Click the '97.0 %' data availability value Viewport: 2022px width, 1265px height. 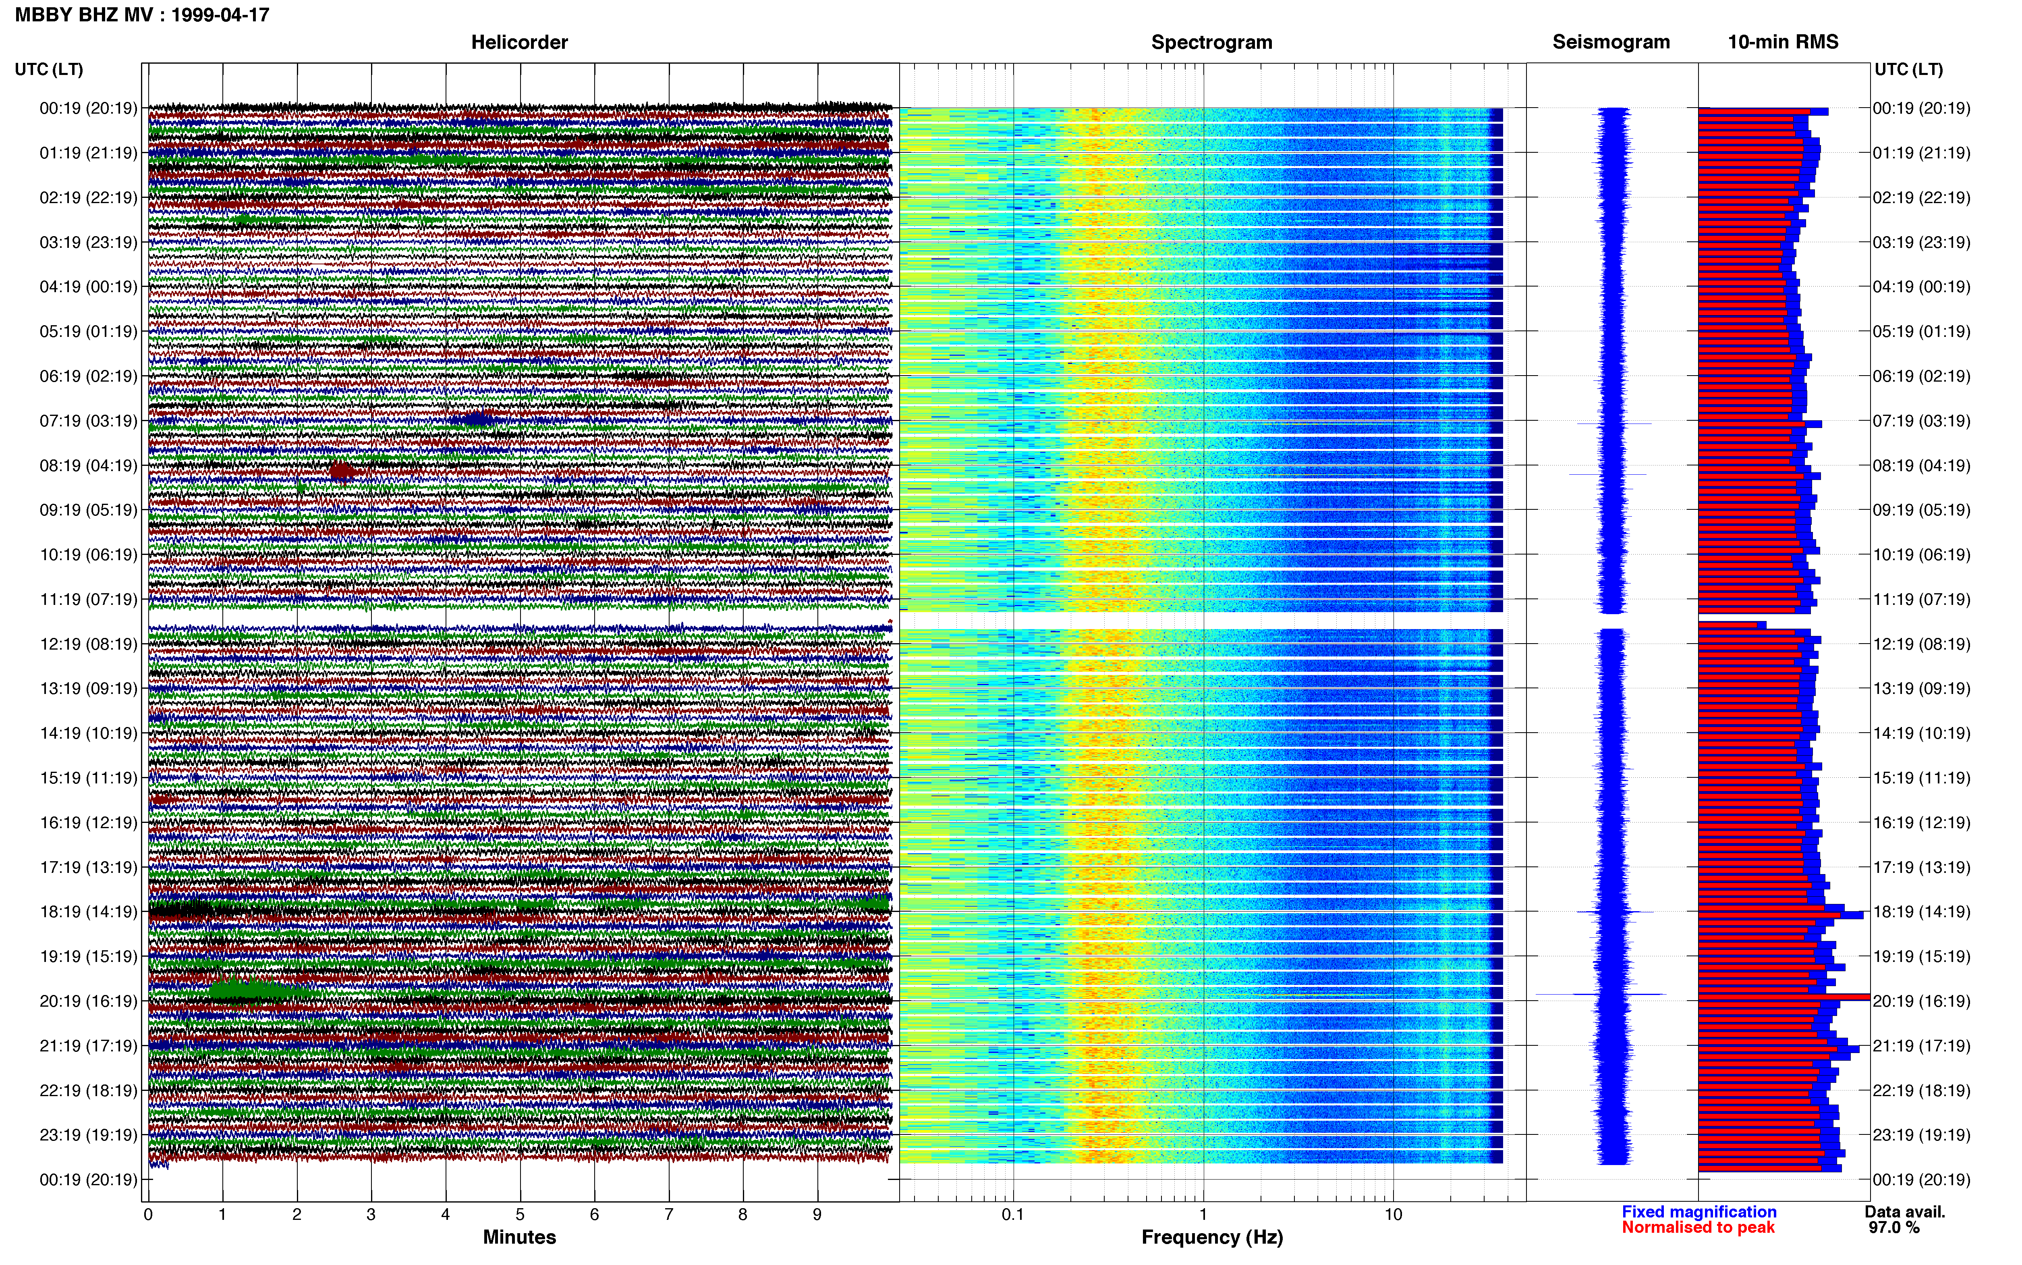(1894, 1228)
